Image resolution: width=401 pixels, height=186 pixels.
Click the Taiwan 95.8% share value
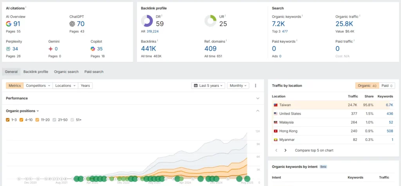coord(368,105)
